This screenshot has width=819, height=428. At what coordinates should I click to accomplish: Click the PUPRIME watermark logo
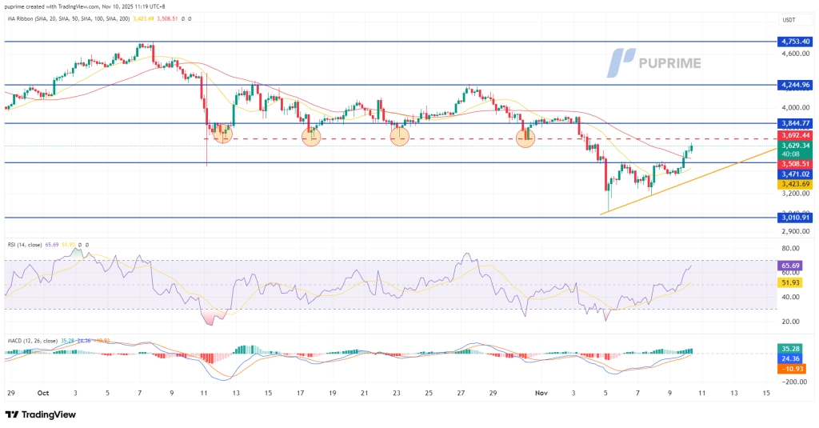657,62
